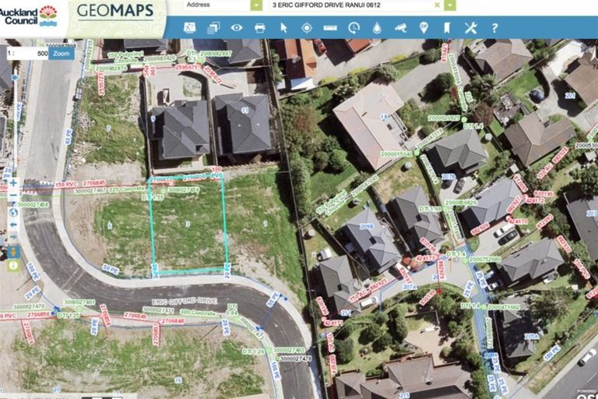Click the locate target icon

[307, 28]
